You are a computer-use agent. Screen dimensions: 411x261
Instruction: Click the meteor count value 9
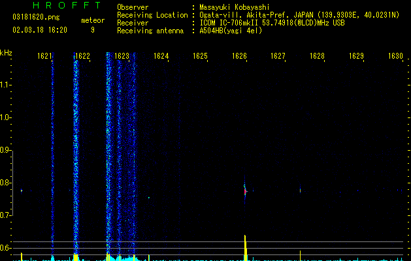(x=93, y=30)
